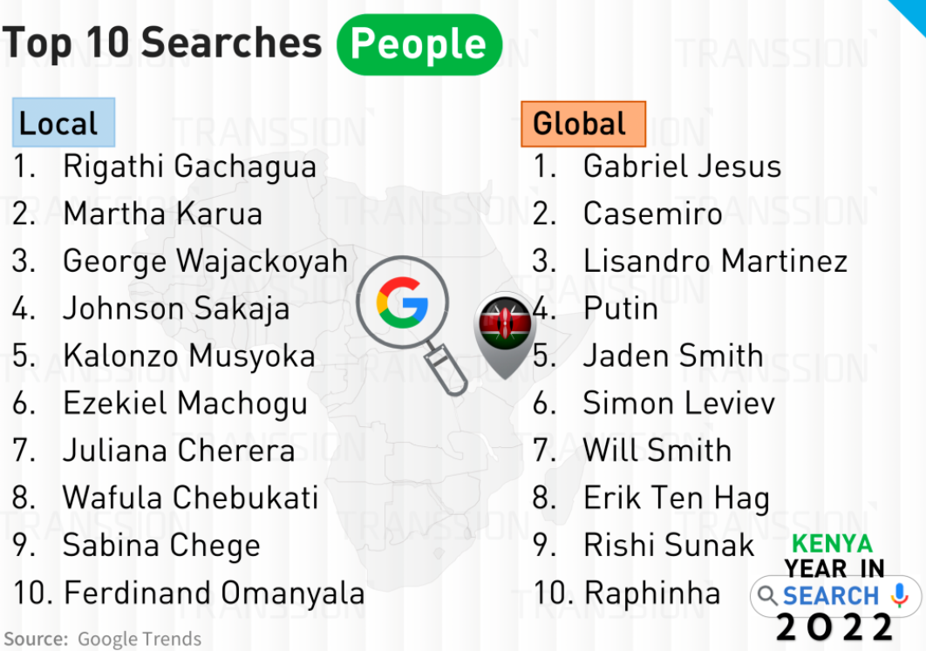Click the green KENYA text
This screenshot has height=651, width=926.
pos(831,545)
